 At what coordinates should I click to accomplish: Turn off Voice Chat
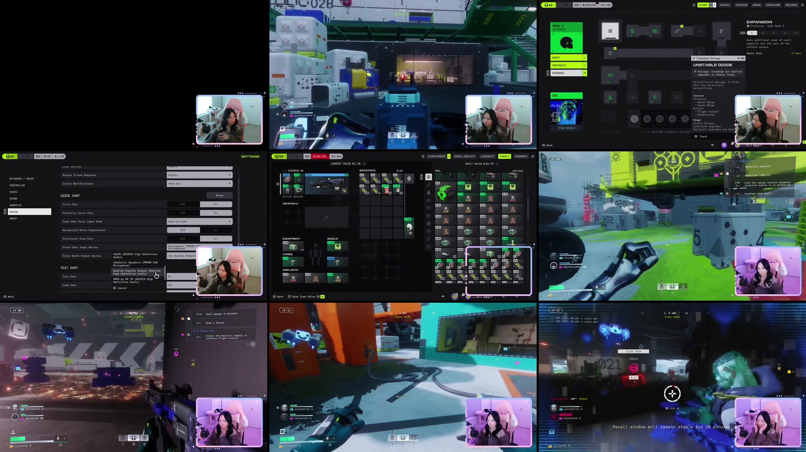click(x=183, y=204)
